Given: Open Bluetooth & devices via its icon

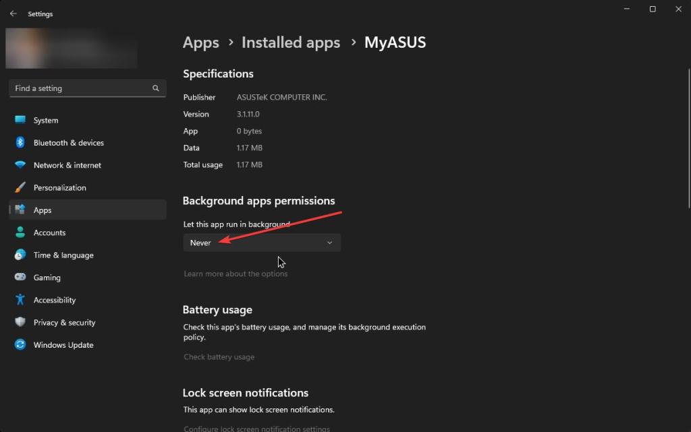Looking at the screenshot, I should (x=20, y=143).
